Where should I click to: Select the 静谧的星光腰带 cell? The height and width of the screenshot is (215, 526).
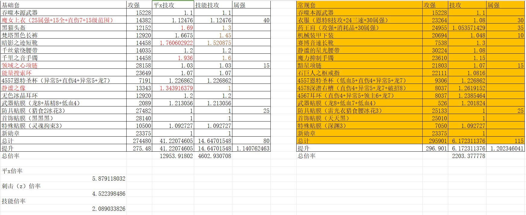coord(359,50)
